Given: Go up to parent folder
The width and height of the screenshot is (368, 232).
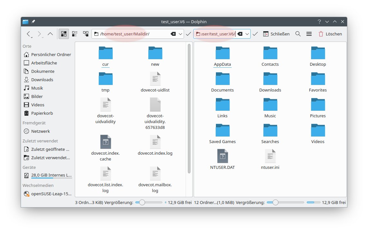Looking at the screenshot, I should click(x=50, y=34).
